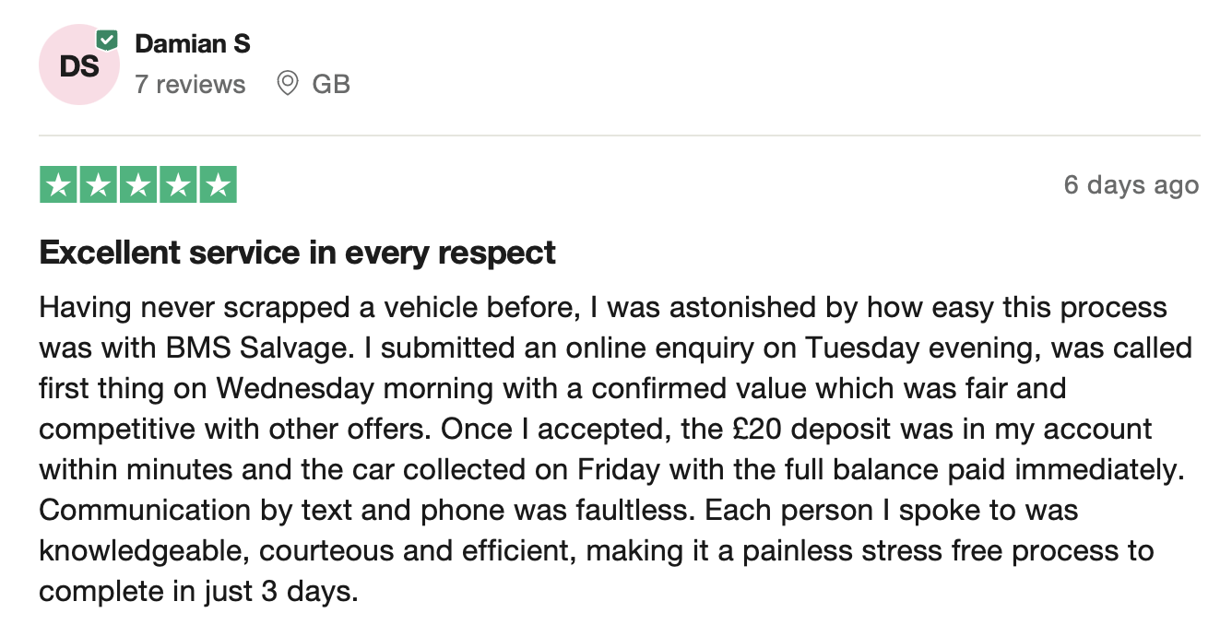
Task: Open the '7 reviews' count link
Action: (x=190, y=84)
